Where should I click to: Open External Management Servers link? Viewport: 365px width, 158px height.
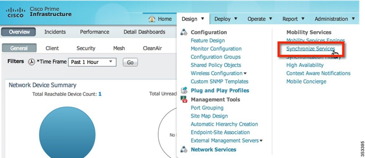pyautogui.click(x=225, y=141)
